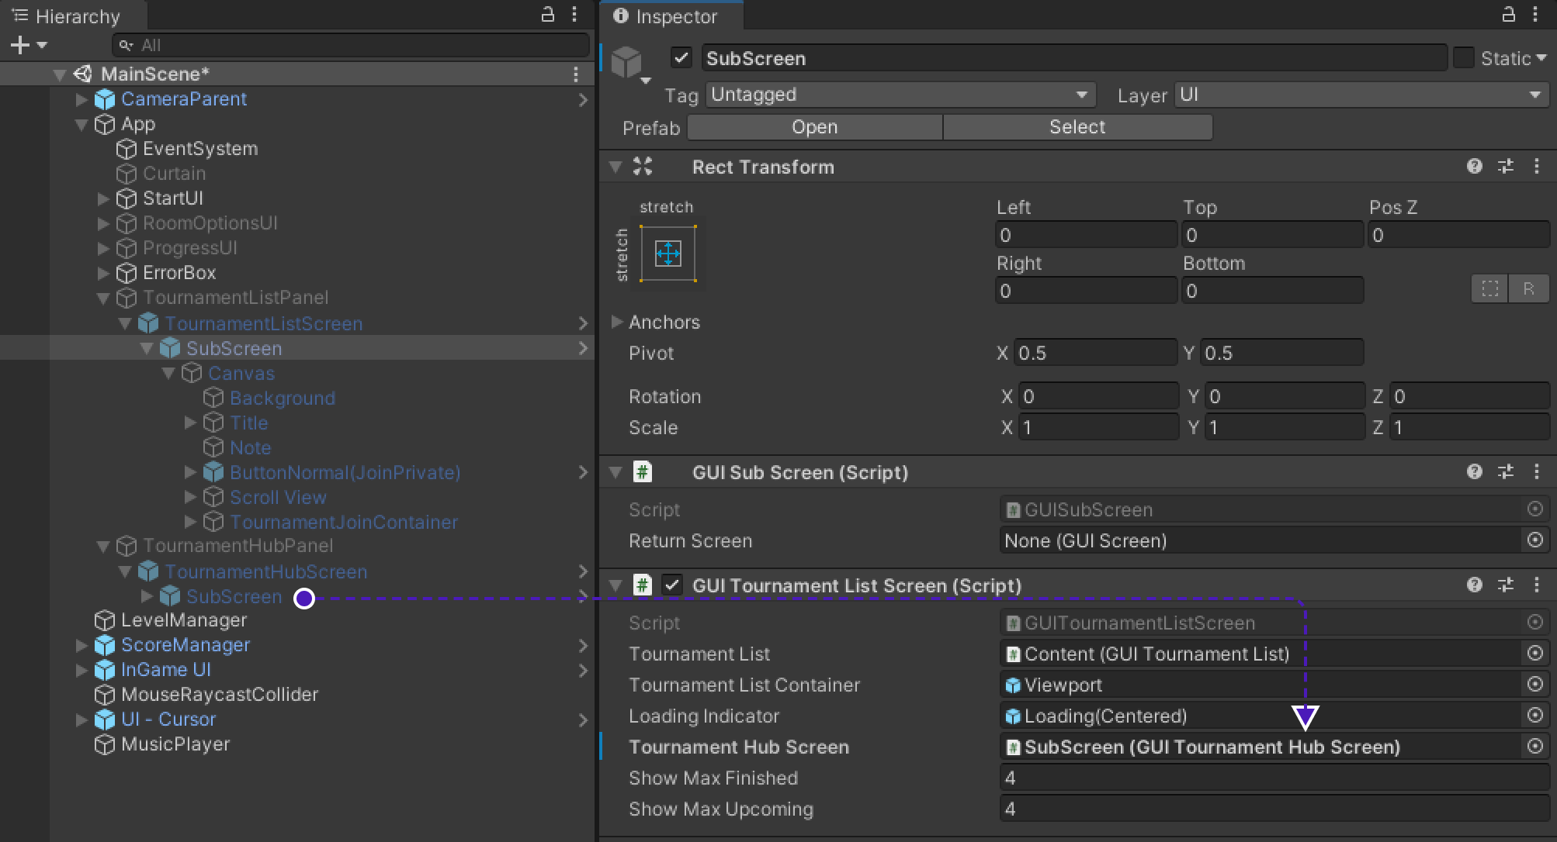The image size is (1557, 842).
Task: Disable GUI Tournament List Screen script checkbox
Action: tap(672, 585)
